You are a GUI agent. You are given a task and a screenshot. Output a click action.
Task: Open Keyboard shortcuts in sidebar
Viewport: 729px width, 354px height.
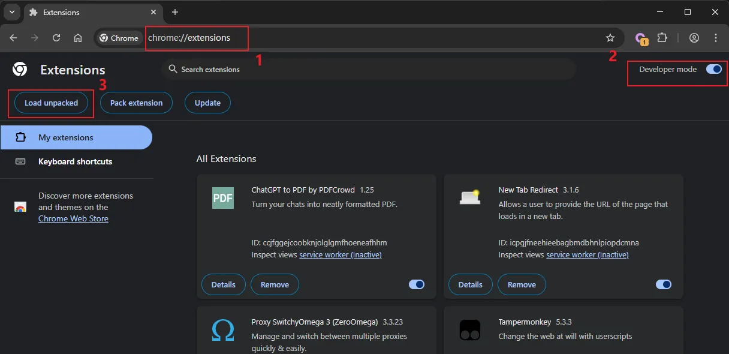(x=76, y=161)
